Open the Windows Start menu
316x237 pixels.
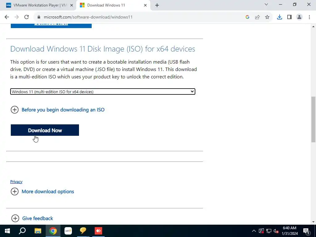tap(7, 231)
